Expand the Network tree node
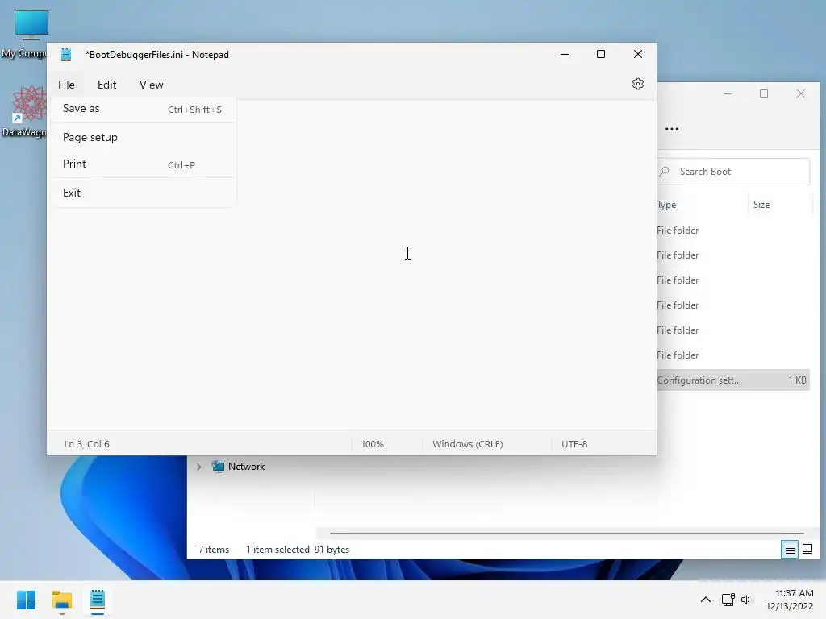The height and width of the screenshot is (619, 826). click(x=198, y=467)
